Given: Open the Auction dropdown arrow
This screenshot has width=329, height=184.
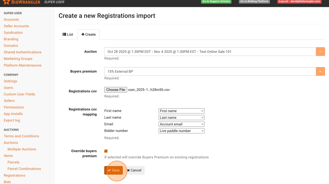Looking at the screenshot, I should [320, 52].
